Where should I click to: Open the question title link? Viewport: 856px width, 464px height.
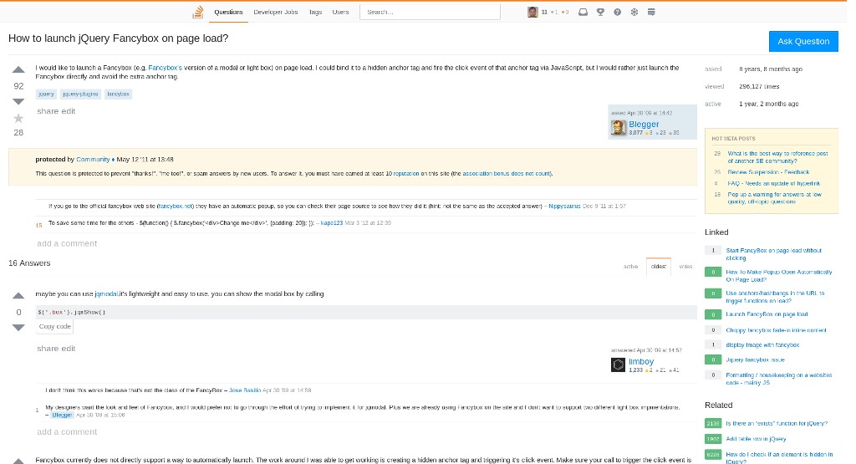[119, 38]
